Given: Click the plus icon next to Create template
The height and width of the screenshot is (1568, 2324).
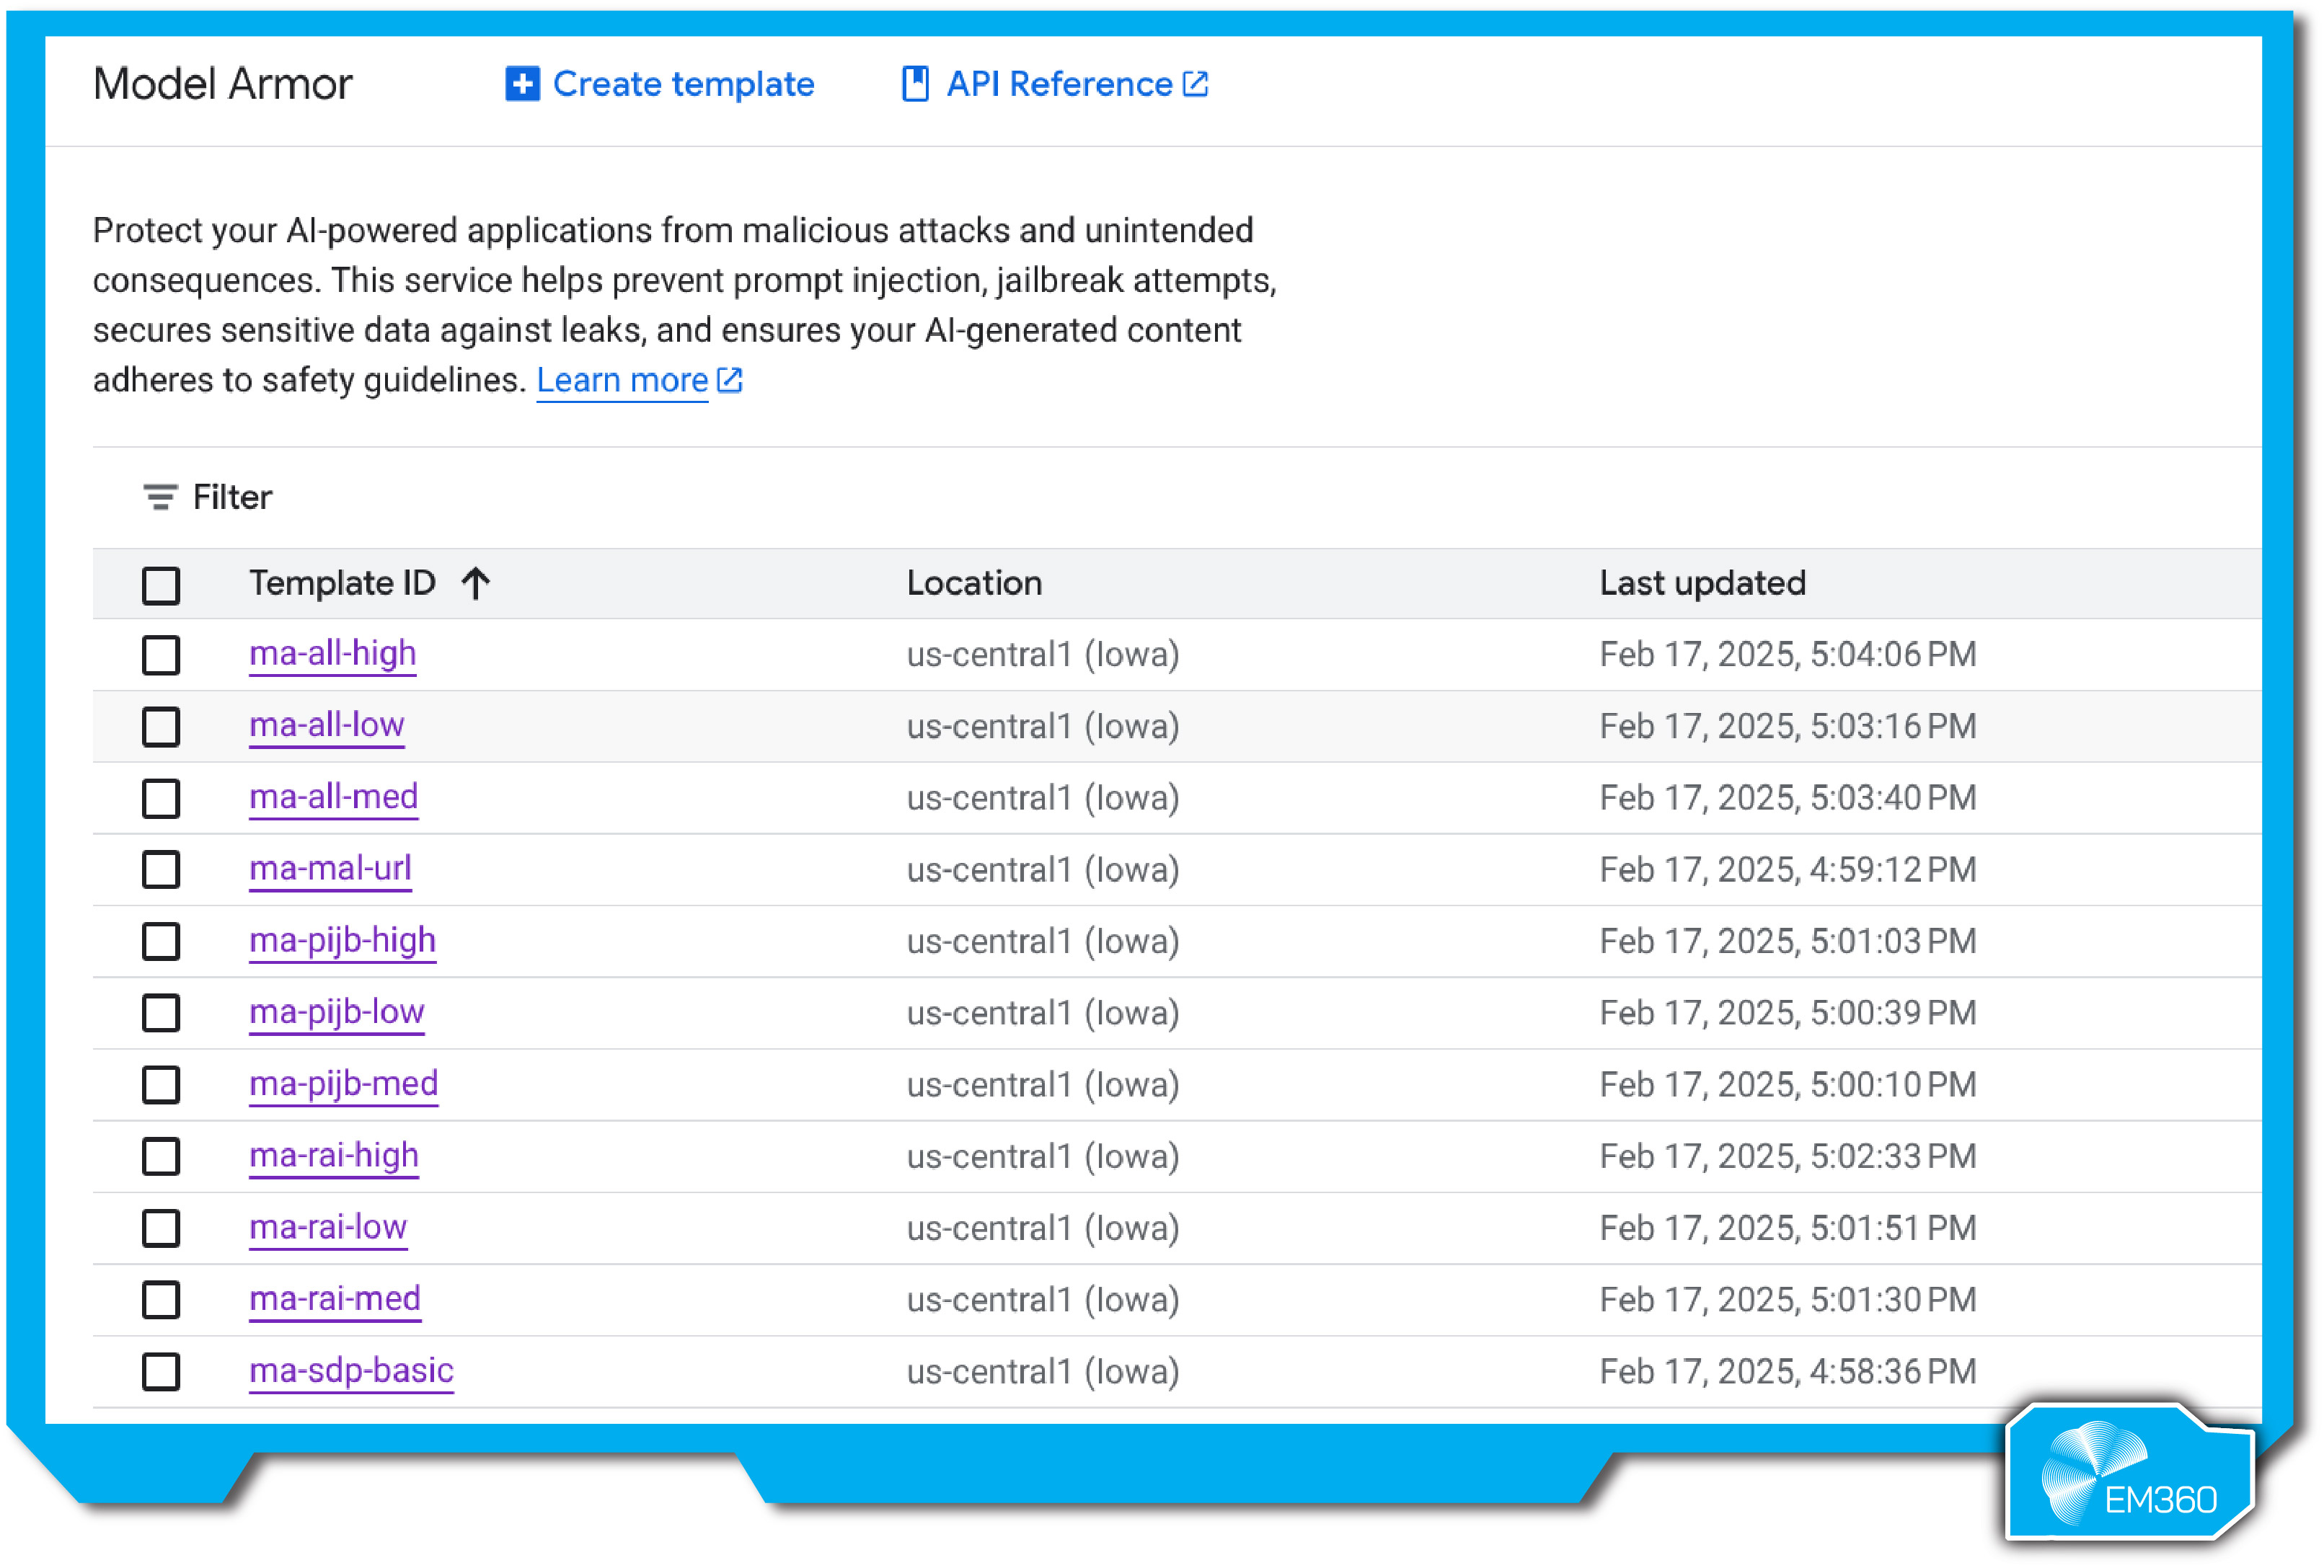Looking at the screenshot, I should point(522,85).
